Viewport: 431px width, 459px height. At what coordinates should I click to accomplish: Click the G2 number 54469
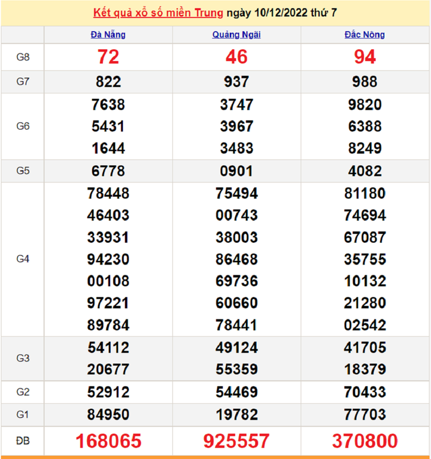pyautogui.click(x=236, y=393)
